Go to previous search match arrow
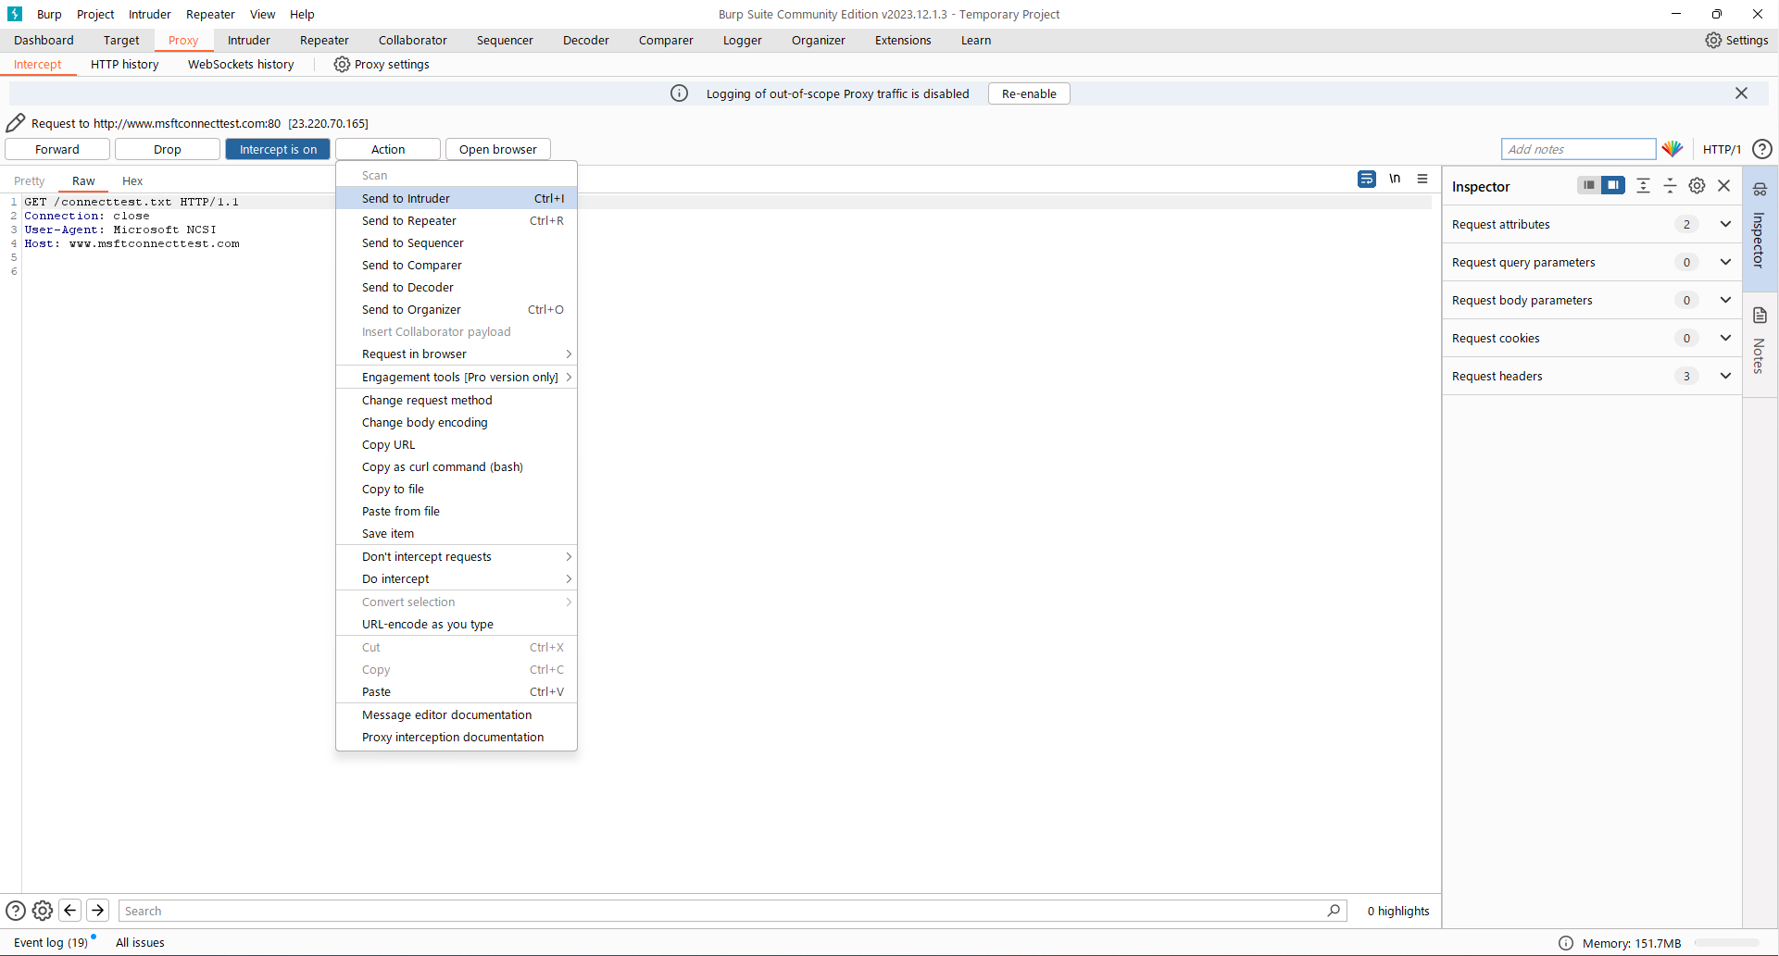This screenshot has height=956, width=1779. [69, 911]
